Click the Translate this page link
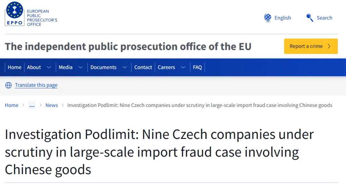The height and width of the screenshot is (185, 346). [36, 85]
